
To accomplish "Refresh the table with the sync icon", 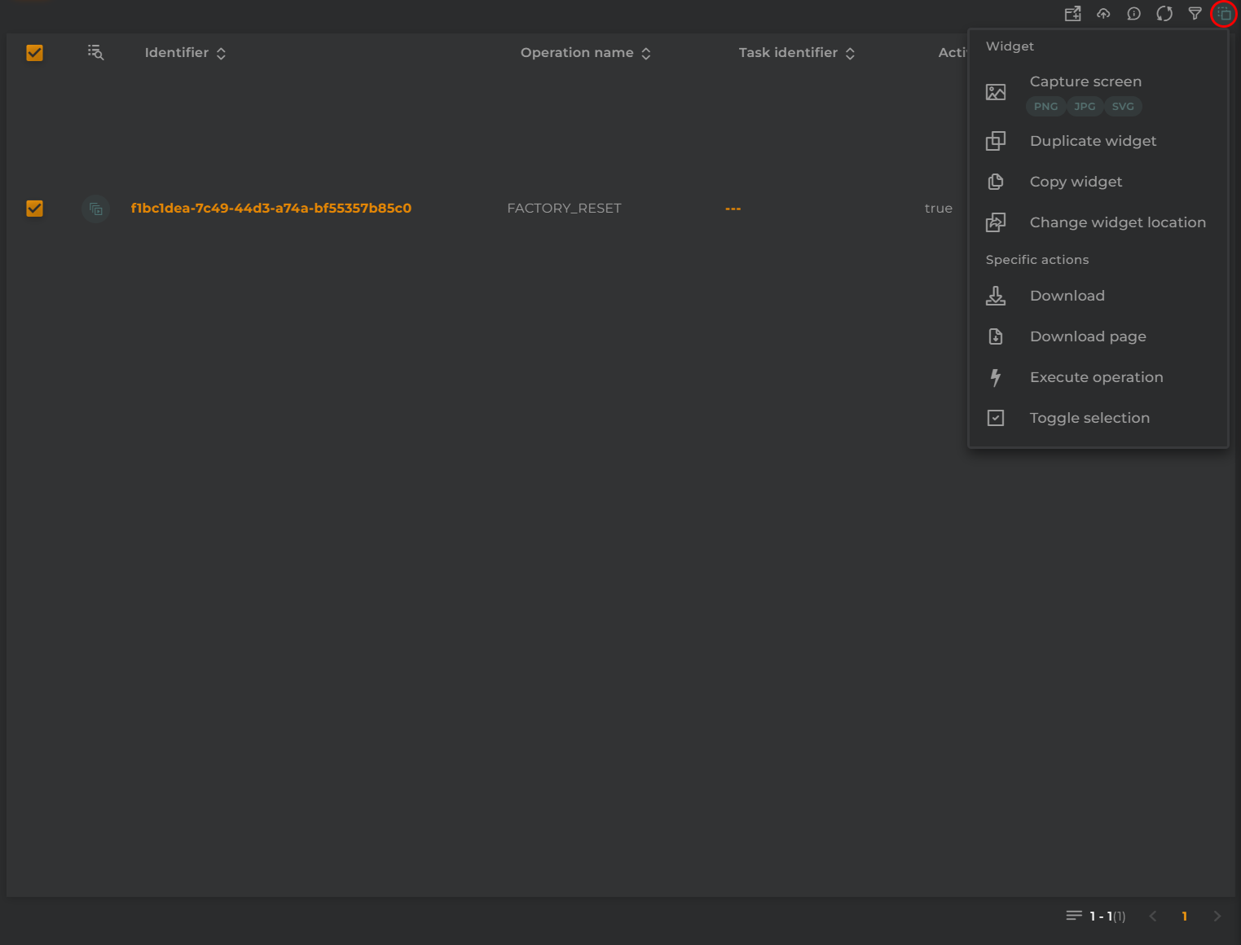I will (1164, 14).
